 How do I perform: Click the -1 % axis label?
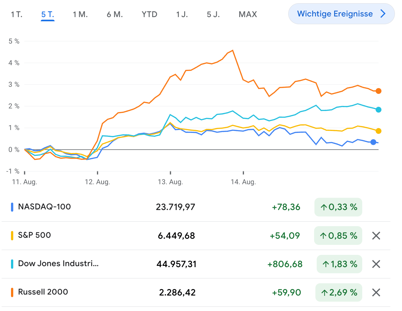[13, 171]
